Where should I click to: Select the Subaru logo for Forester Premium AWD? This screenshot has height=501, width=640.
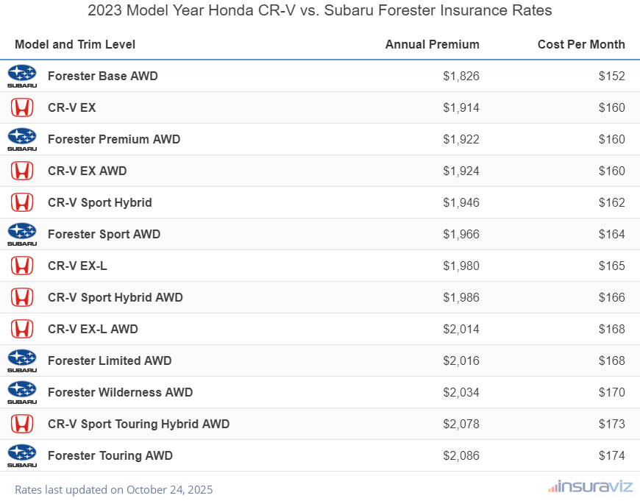pos(22,139)
